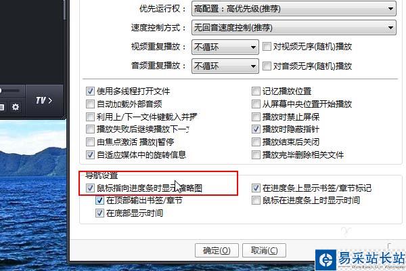Click the 易采站长站 watermark logo
The height and width of the screenshot is (271, 406).
pyautogui.click(x=361, y=259)
